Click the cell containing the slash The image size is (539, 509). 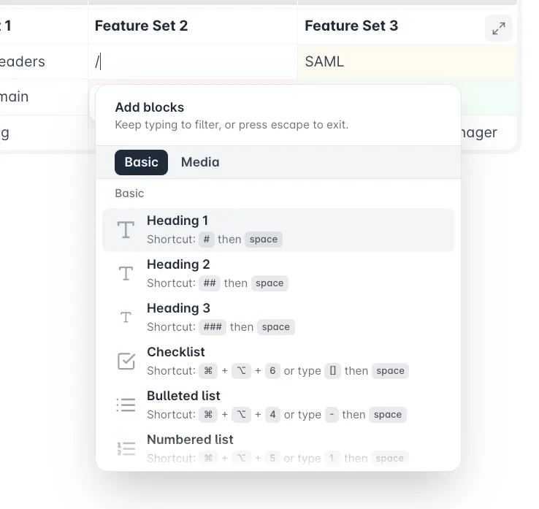[193, 62]
